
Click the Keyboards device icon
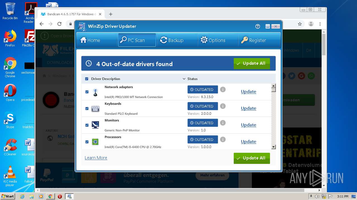(95, 109)
